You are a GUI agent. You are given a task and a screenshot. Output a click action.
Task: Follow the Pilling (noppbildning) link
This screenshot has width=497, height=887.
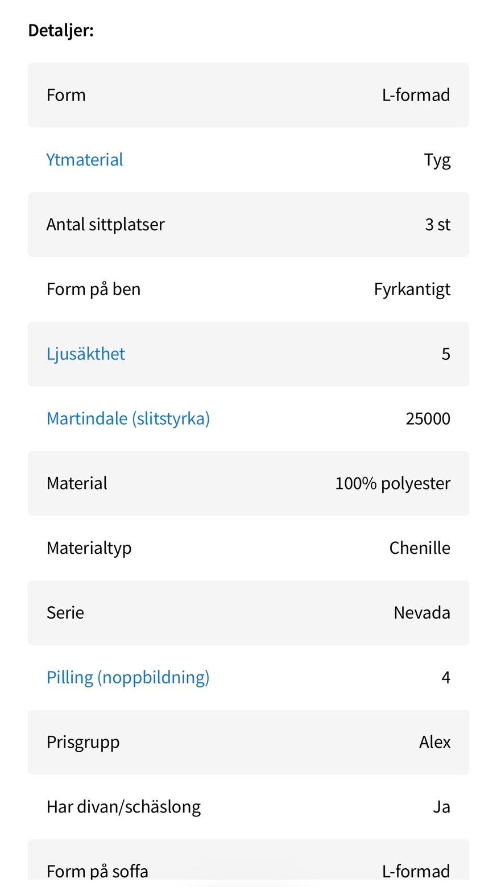[x=128, y=677]
